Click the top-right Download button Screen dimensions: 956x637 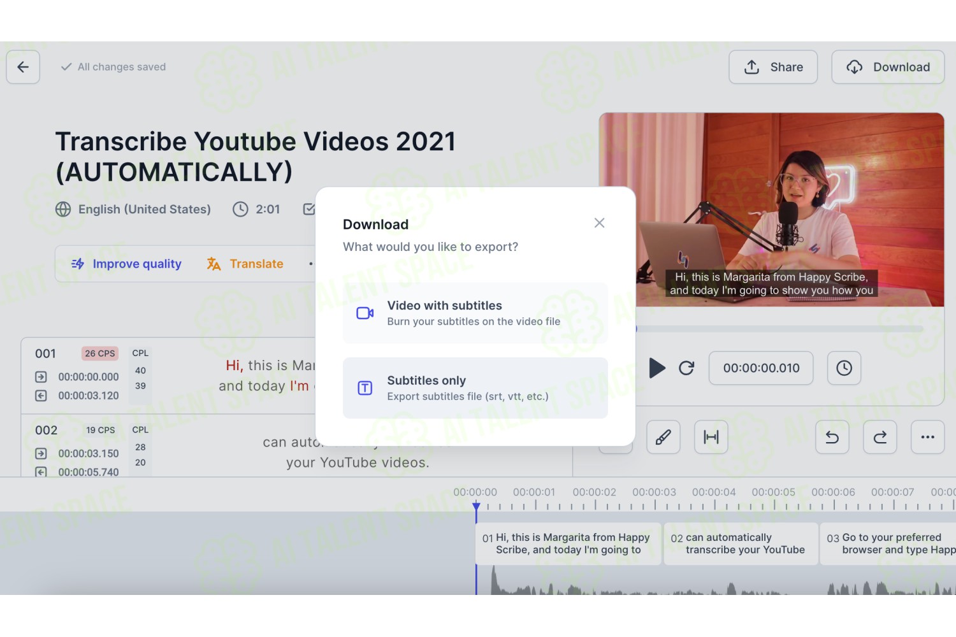(x=888, y=67)
